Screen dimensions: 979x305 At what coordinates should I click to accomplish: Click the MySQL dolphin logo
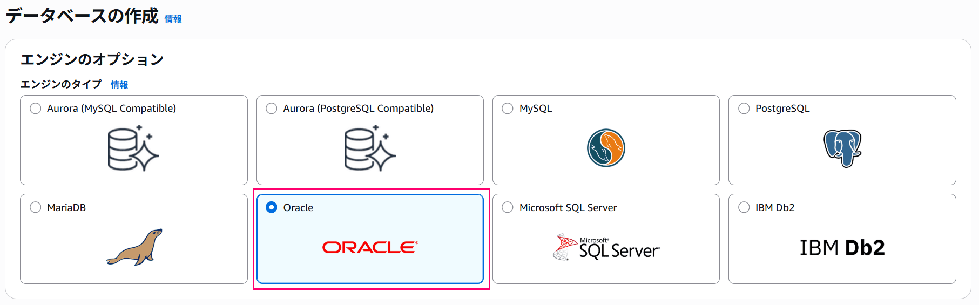(606, 148)
